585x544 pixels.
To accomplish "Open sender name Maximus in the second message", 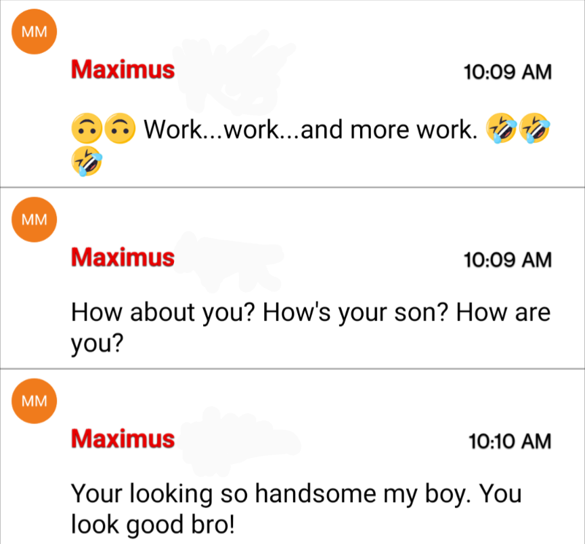I will (x=123, y=257).
